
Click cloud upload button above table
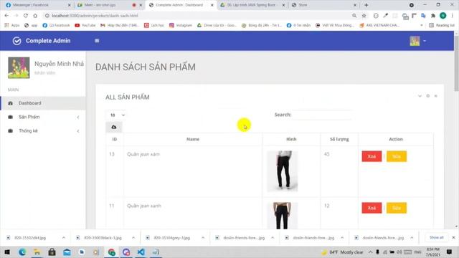(114, 127)
